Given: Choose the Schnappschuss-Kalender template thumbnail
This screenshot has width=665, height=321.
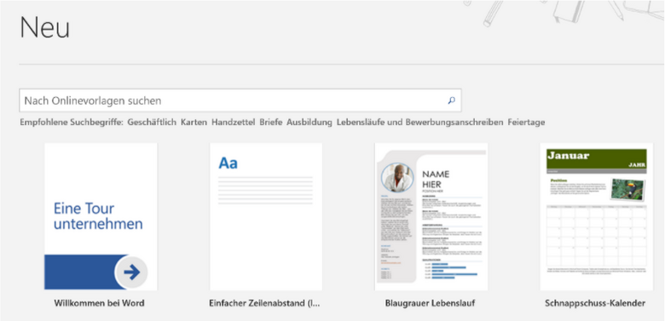Looking at the screenshot, I should click(596, 216).
